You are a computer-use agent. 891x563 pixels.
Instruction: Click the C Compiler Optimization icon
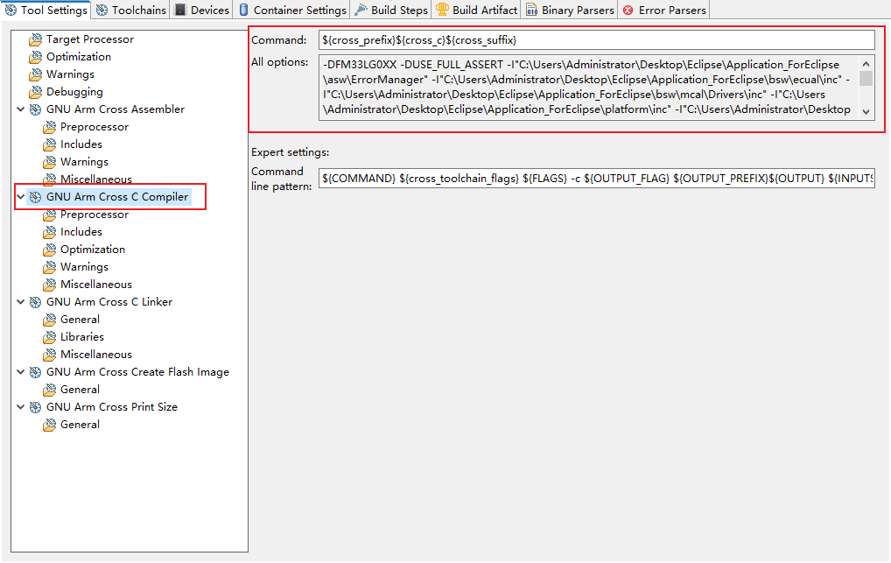point(49,250)
